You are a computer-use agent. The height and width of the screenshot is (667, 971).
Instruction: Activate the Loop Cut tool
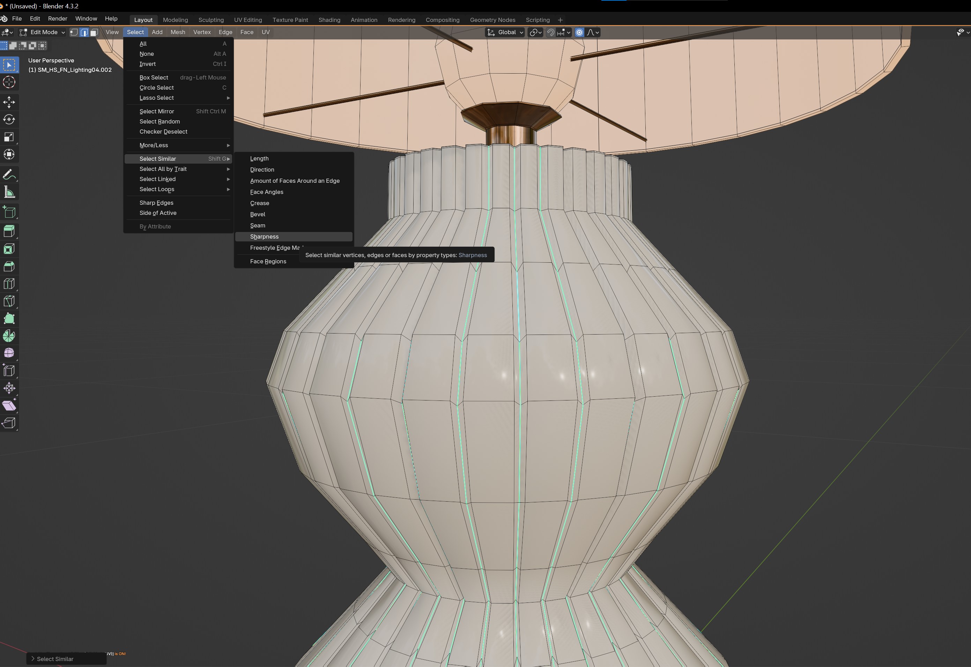(9, 284)
